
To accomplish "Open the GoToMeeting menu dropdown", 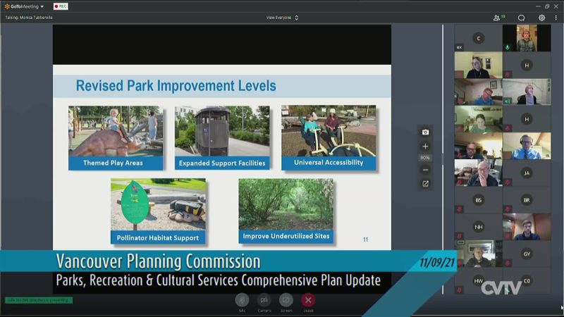I will coord(24,6).
